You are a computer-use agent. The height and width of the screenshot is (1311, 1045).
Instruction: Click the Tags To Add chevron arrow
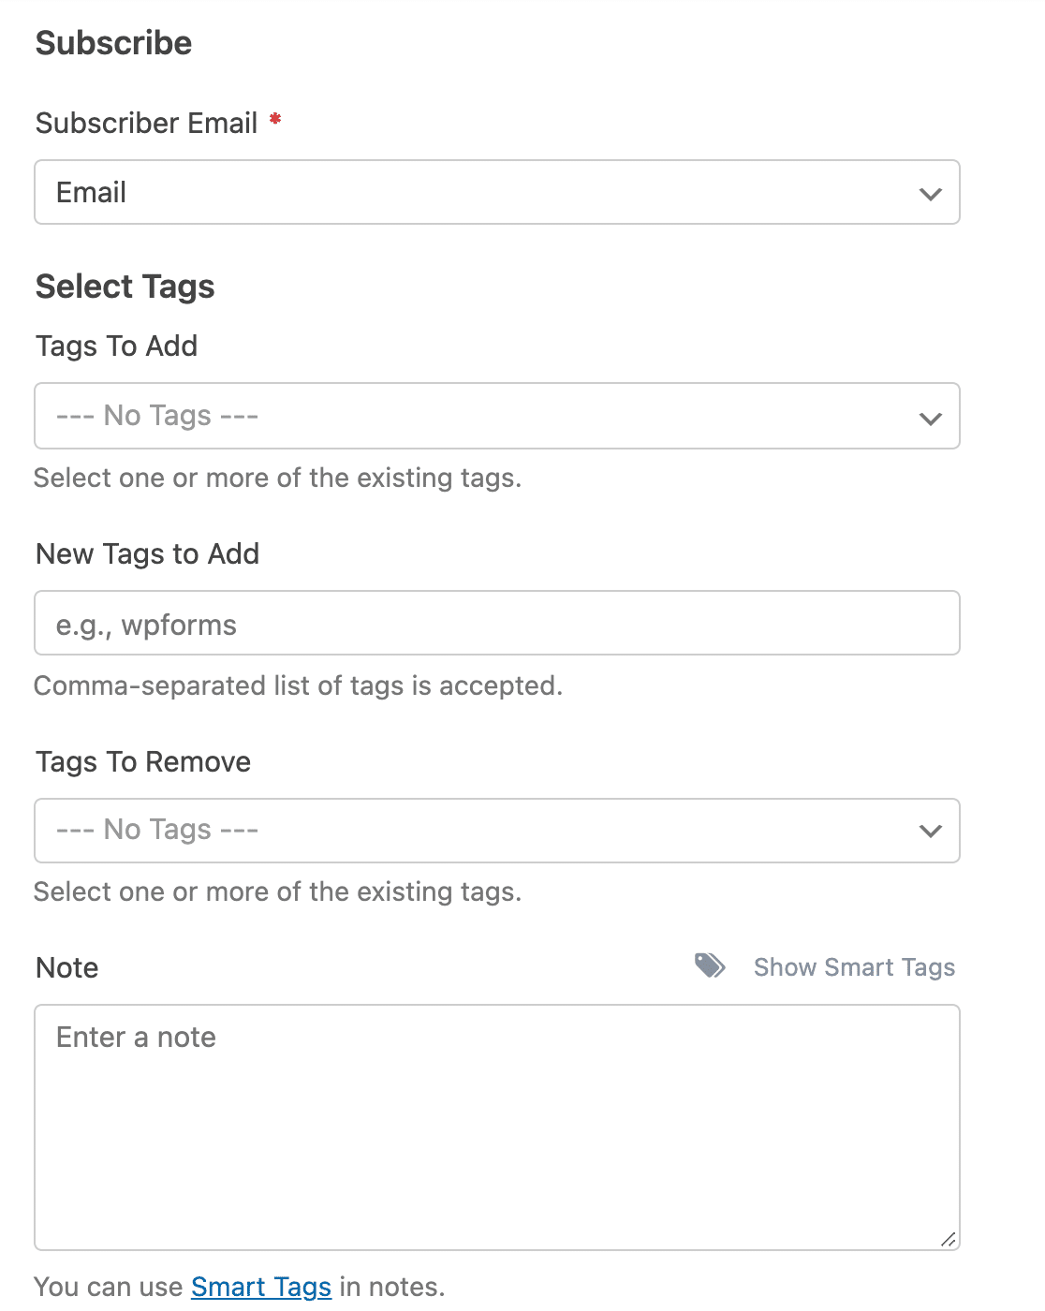pyautogui.click(x=930, y=418)
